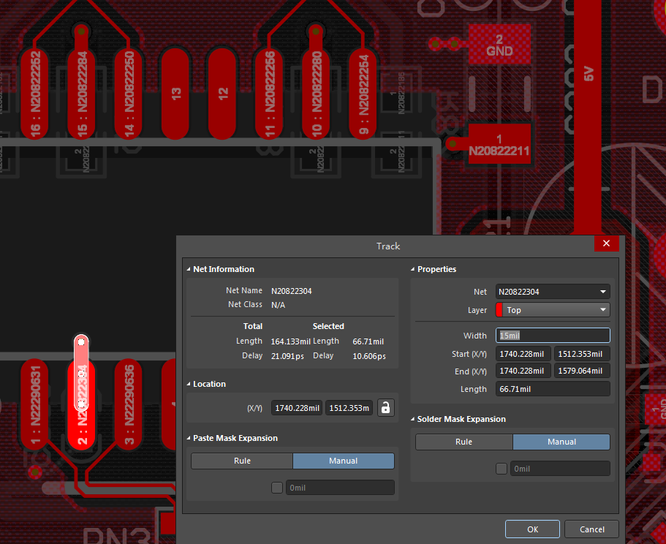Click the Total Length value 164.133mil
Image resolution: width=666 pixels, height=544 pixels.
coord(290,341)
